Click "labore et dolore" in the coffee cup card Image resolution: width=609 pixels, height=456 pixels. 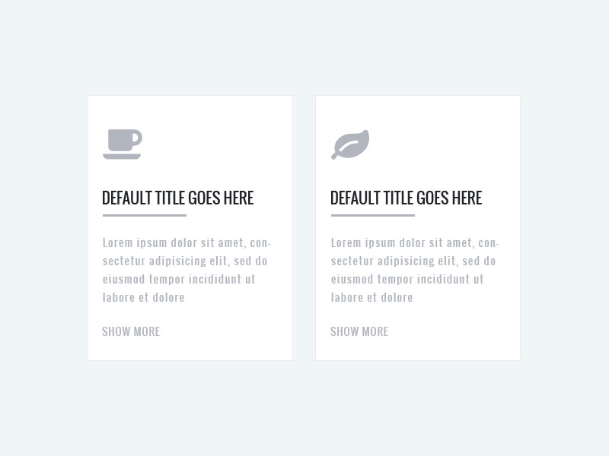click(144, 297)
